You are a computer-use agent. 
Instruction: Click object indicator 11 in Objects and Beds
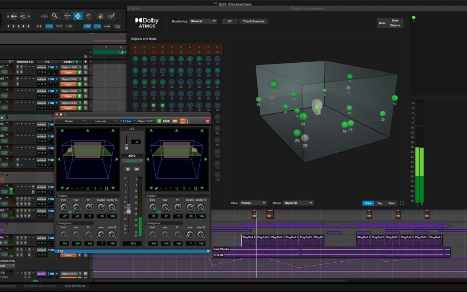135,59
